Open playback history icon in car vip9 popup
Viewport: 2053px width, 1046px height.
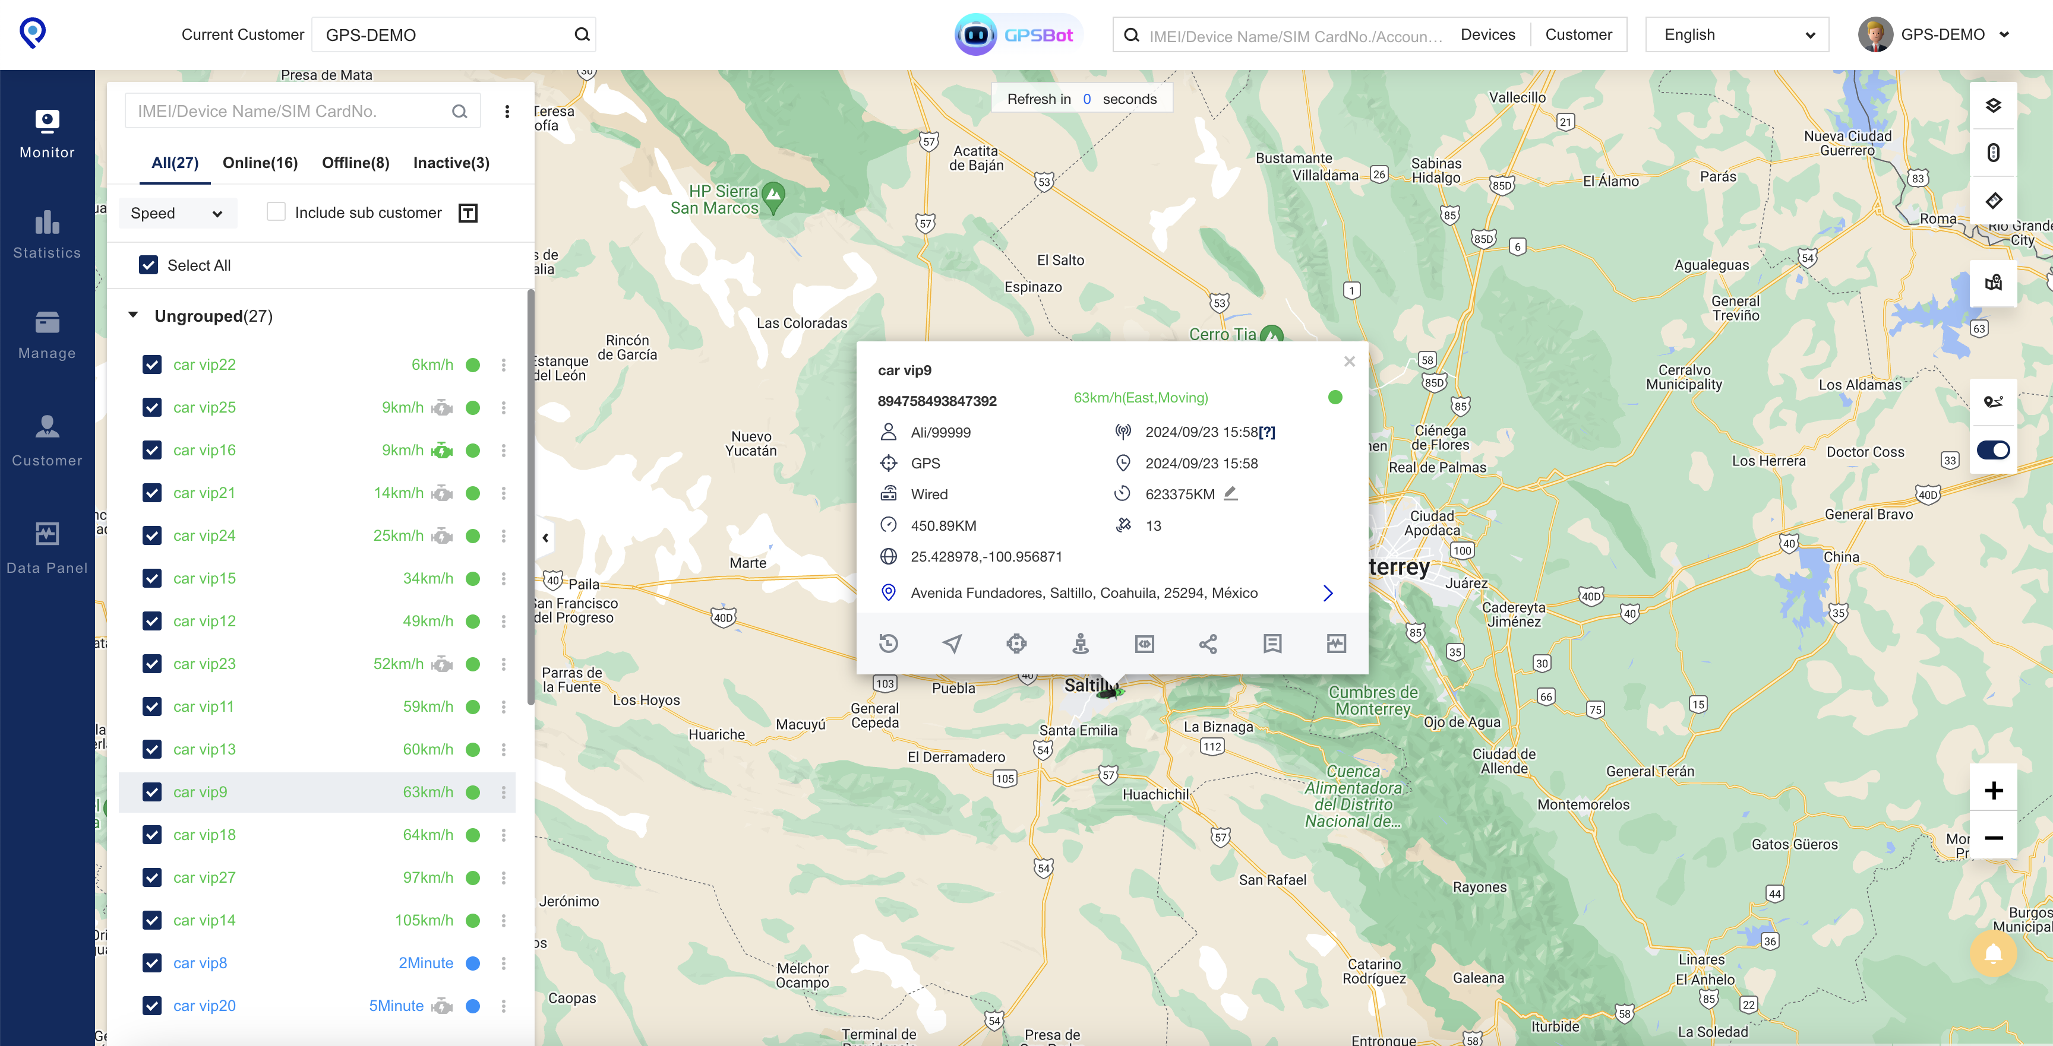tap(889, 644)
